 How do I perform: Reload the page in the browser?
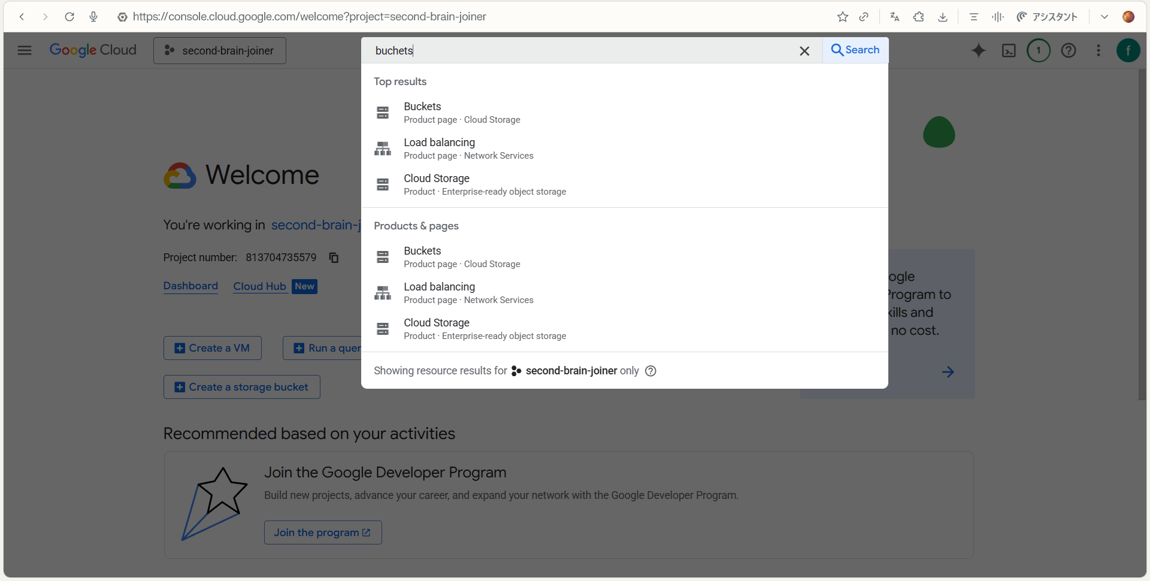(x=69, y=17)
